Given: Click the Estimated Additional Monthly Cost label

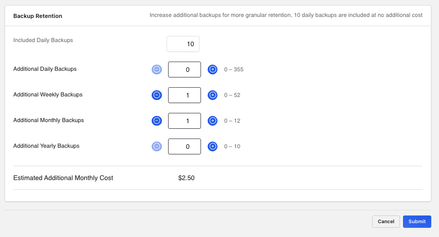Looking at the screenshot, I should click(x=63, y=178).
